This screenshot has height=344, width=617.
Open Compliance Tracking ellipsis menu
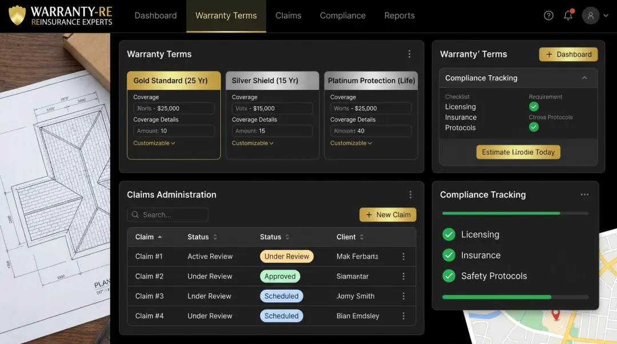coord(585,195)
